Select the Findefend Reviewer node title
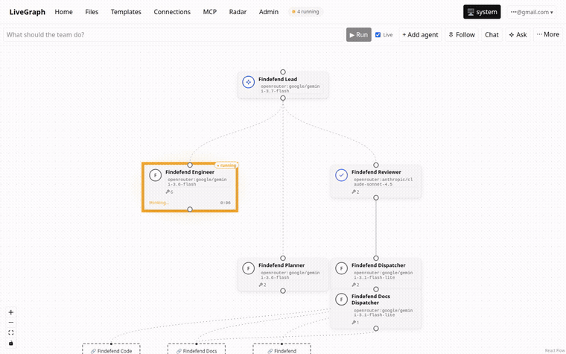This screenshot has width=566, height=354. 376,172
